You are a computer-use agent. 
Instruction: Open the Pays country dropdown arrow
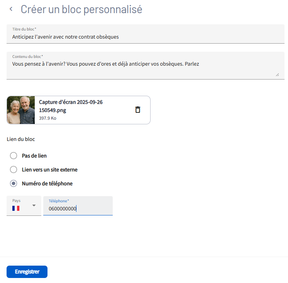pyautogui.click(x=34, y=205)
